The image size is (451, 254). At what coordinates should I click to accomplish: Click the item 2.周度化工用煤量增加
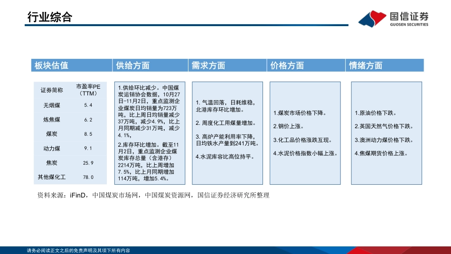coord(226,123)
